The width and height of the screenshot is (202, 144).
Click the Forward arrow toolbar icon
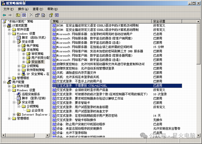pos(10,15)
